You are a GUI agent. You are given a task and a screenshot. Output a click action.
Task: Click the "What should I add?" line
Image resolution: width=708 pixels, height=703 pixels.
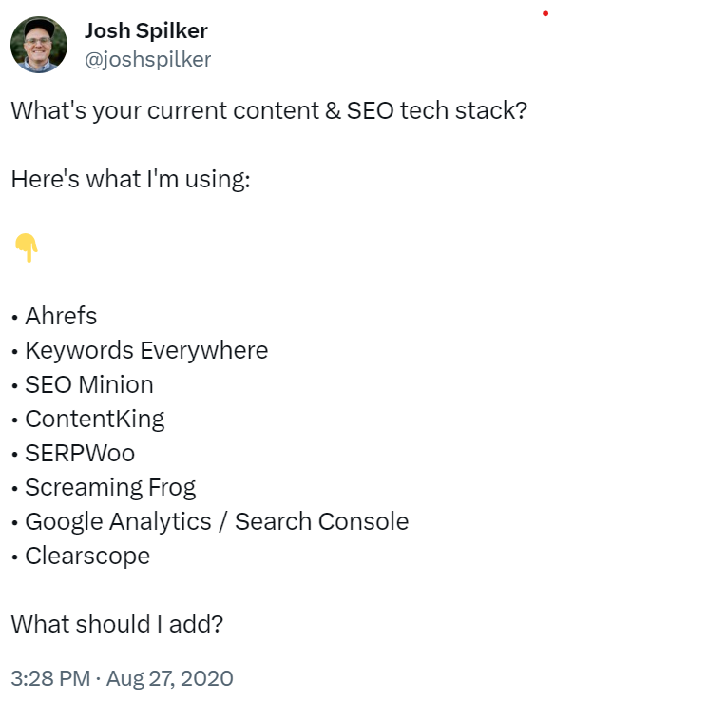click(x=117, y=624)
